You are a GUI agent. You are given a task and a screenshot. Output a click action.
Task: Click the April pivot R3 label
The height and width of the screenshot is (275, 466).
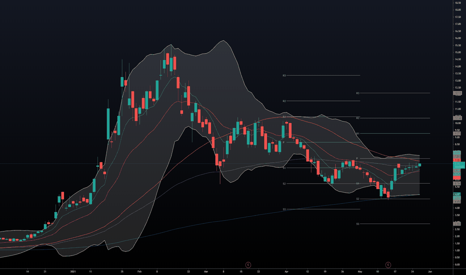(x=284, y=75)
